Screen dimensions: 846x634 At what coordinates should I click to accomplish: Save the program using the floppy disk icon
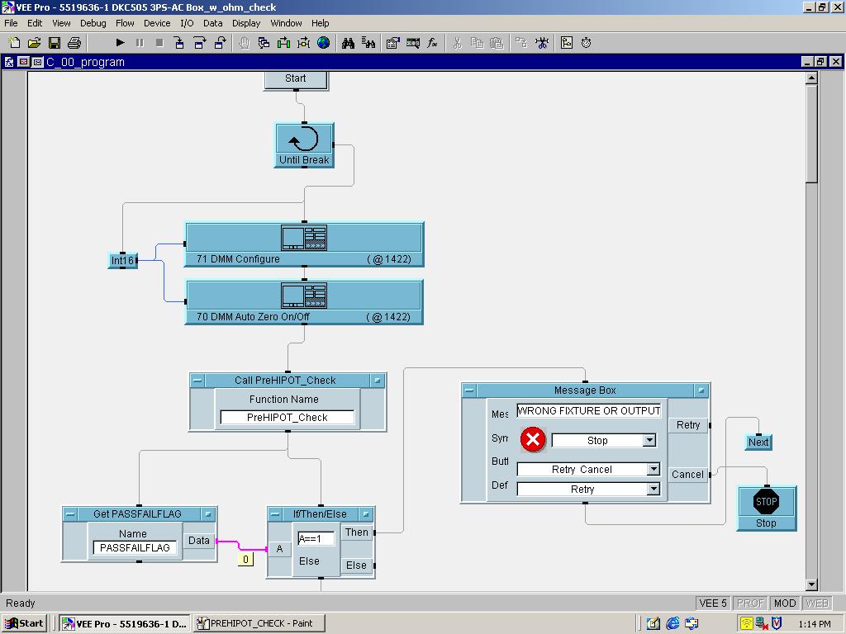55,43
